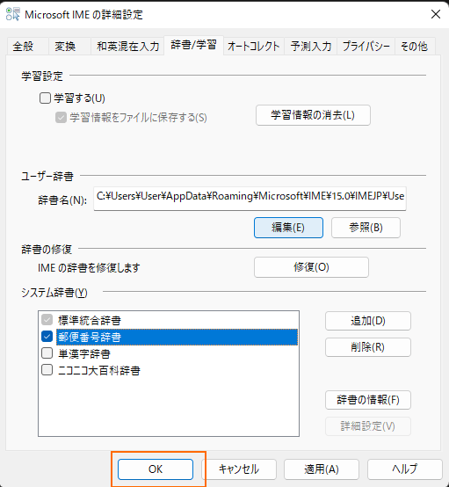
Task: Open the プライバシー tab
Action: 366,47
